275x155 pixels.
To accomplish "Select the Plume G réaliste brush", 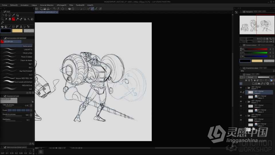I will 17,57.
